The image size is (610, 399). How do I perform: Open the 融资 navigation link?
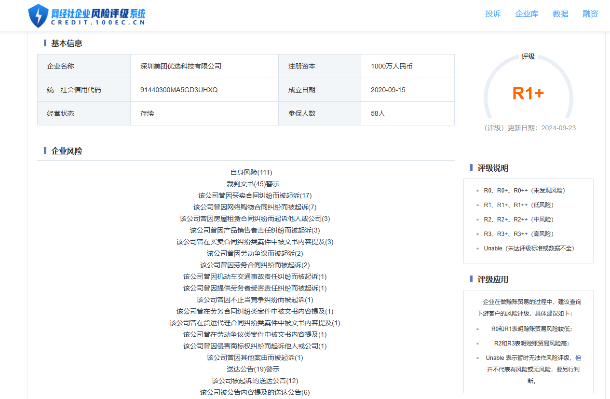[x=590, y=14]
